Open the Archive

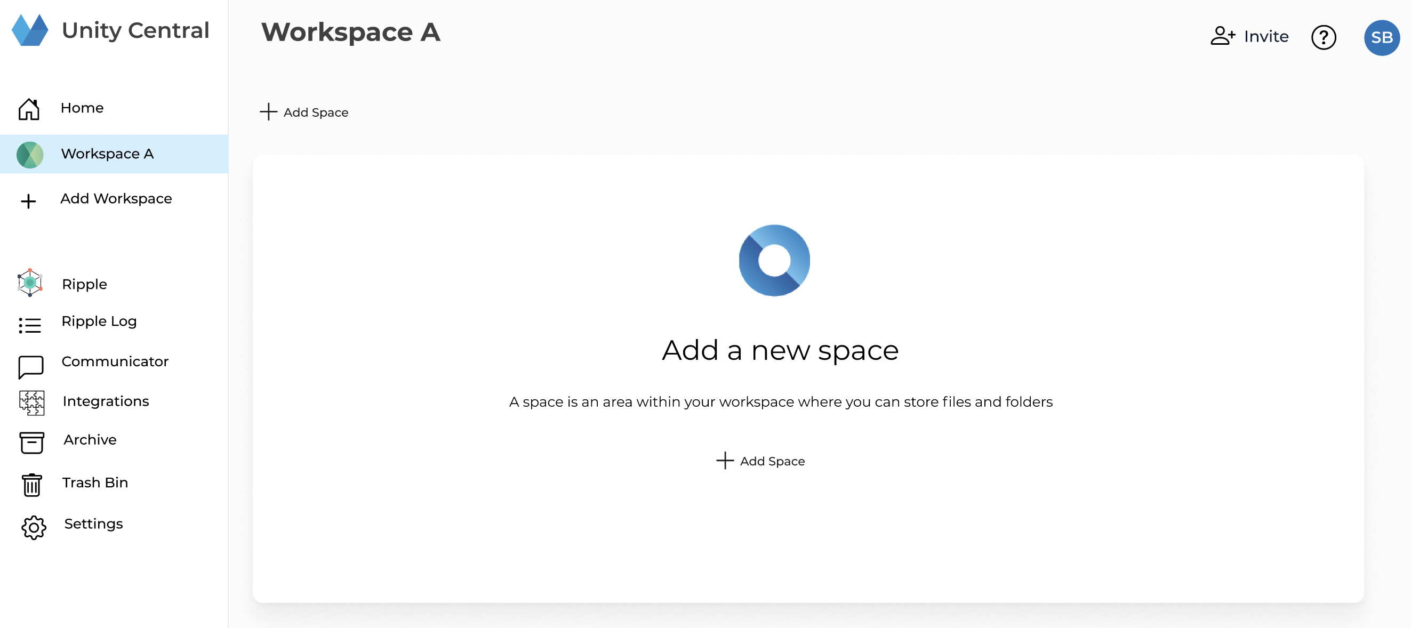[x=89, y=439]
